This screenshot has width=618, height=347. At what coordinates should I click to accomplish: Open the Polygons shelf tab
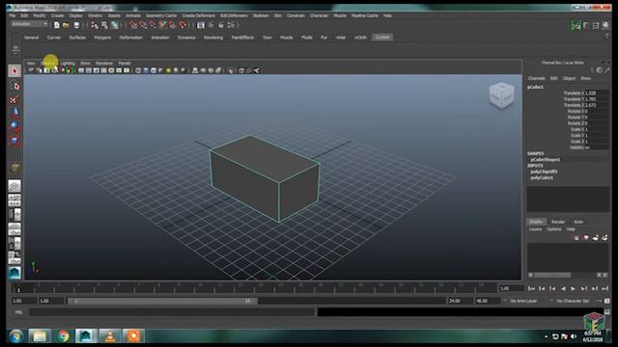[x=102, y=38]
